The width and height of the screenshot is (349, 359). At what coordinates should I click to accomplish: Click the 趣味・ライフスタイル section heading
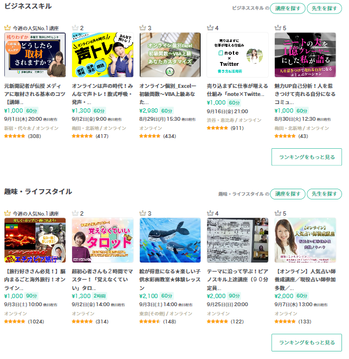tap(38, 192)
